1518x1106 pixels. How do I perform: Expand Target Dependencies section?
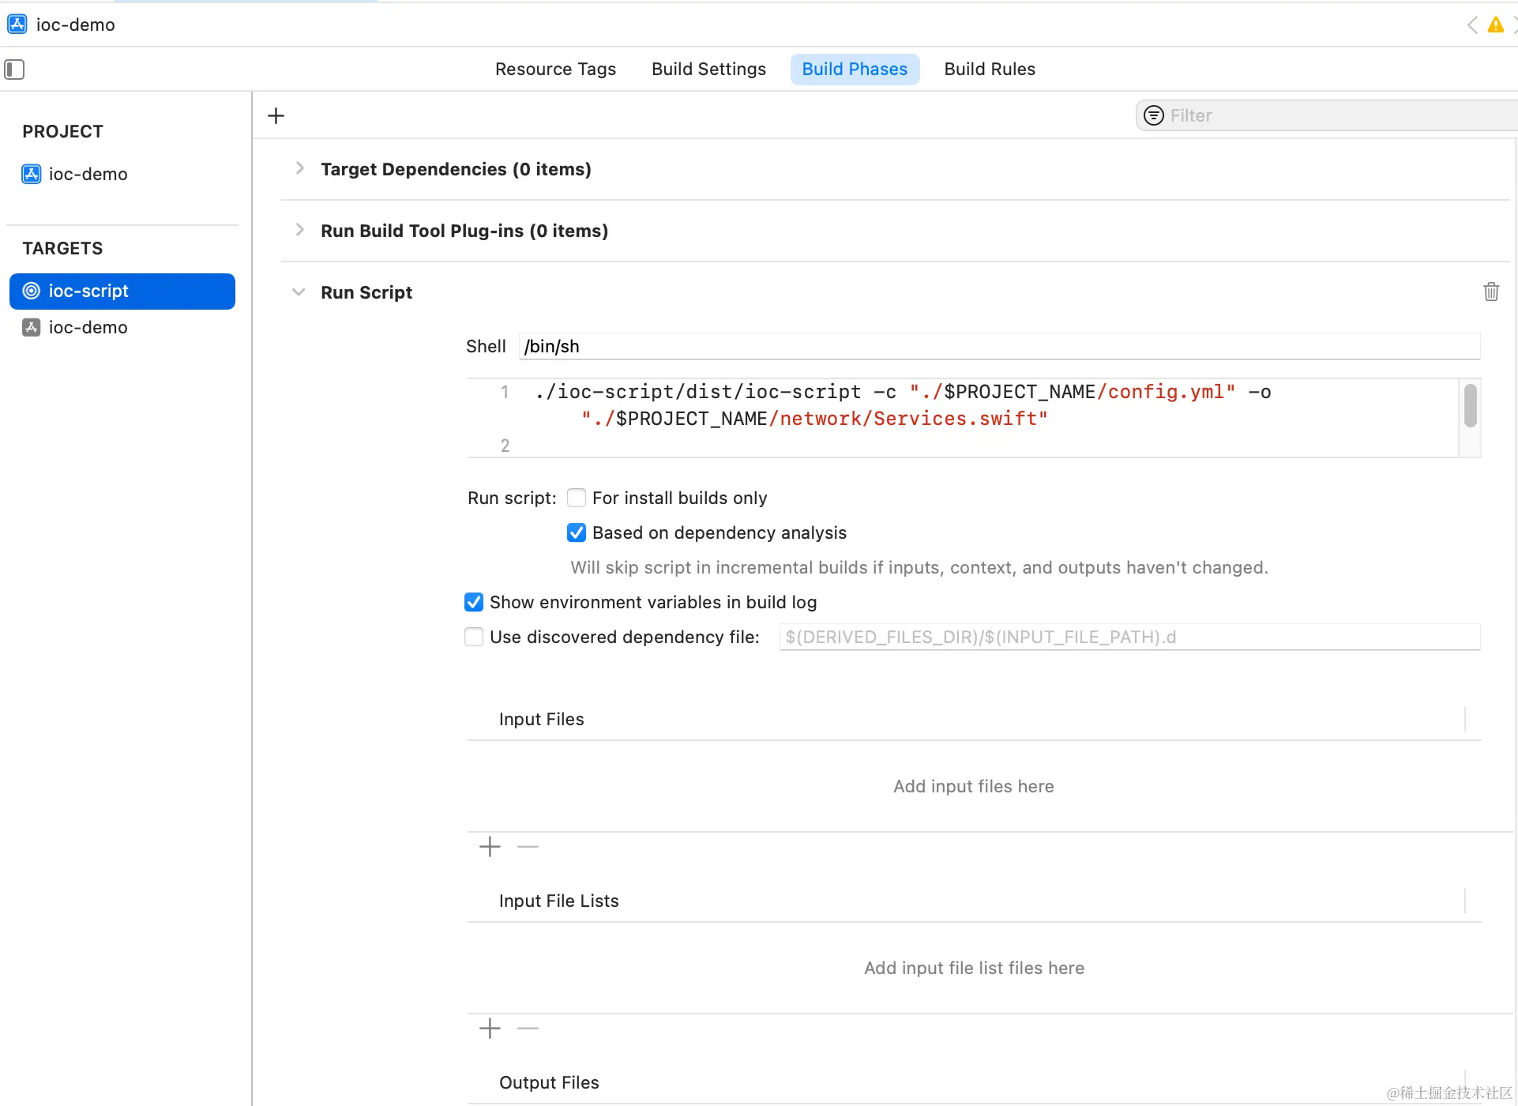[299, 168]
